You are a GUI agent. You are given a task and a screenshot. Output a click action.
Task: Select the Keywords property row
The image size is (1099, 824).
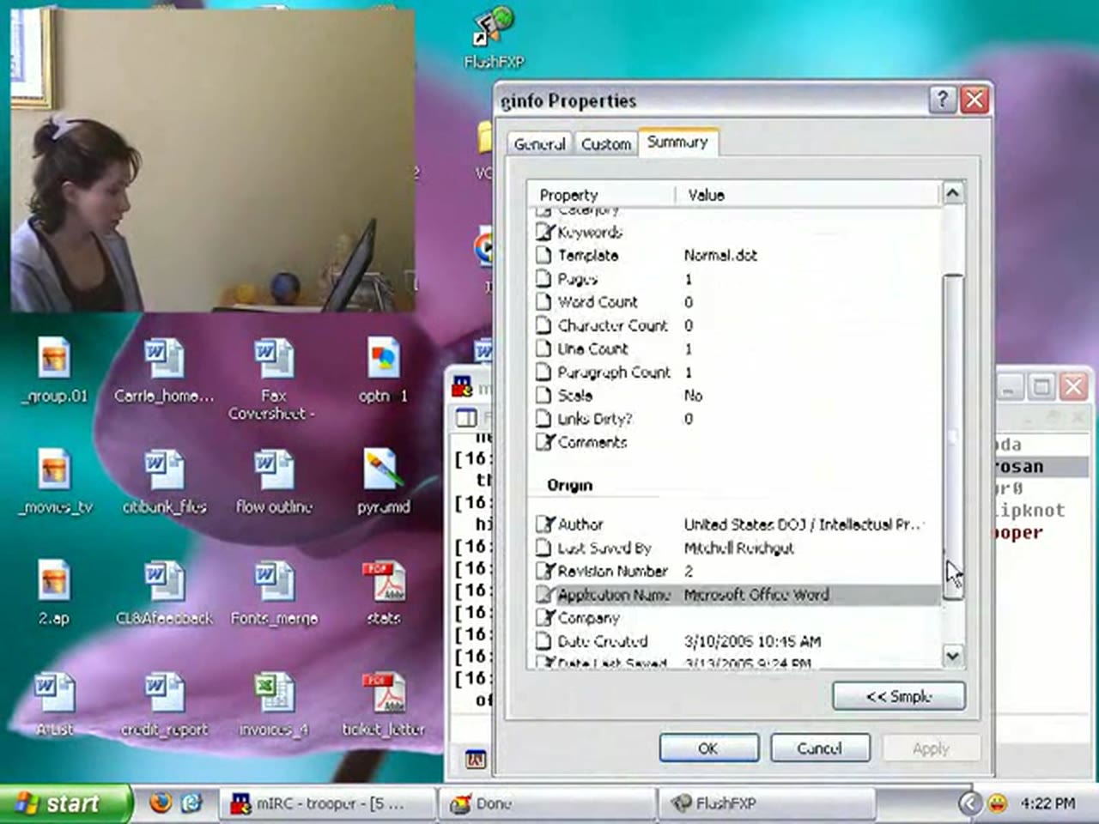(735, 232)
